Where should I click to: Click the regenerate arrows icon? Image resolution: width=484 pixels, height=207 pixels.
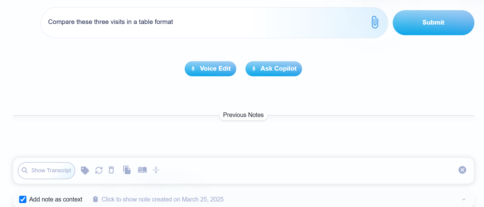click(99, 170)
